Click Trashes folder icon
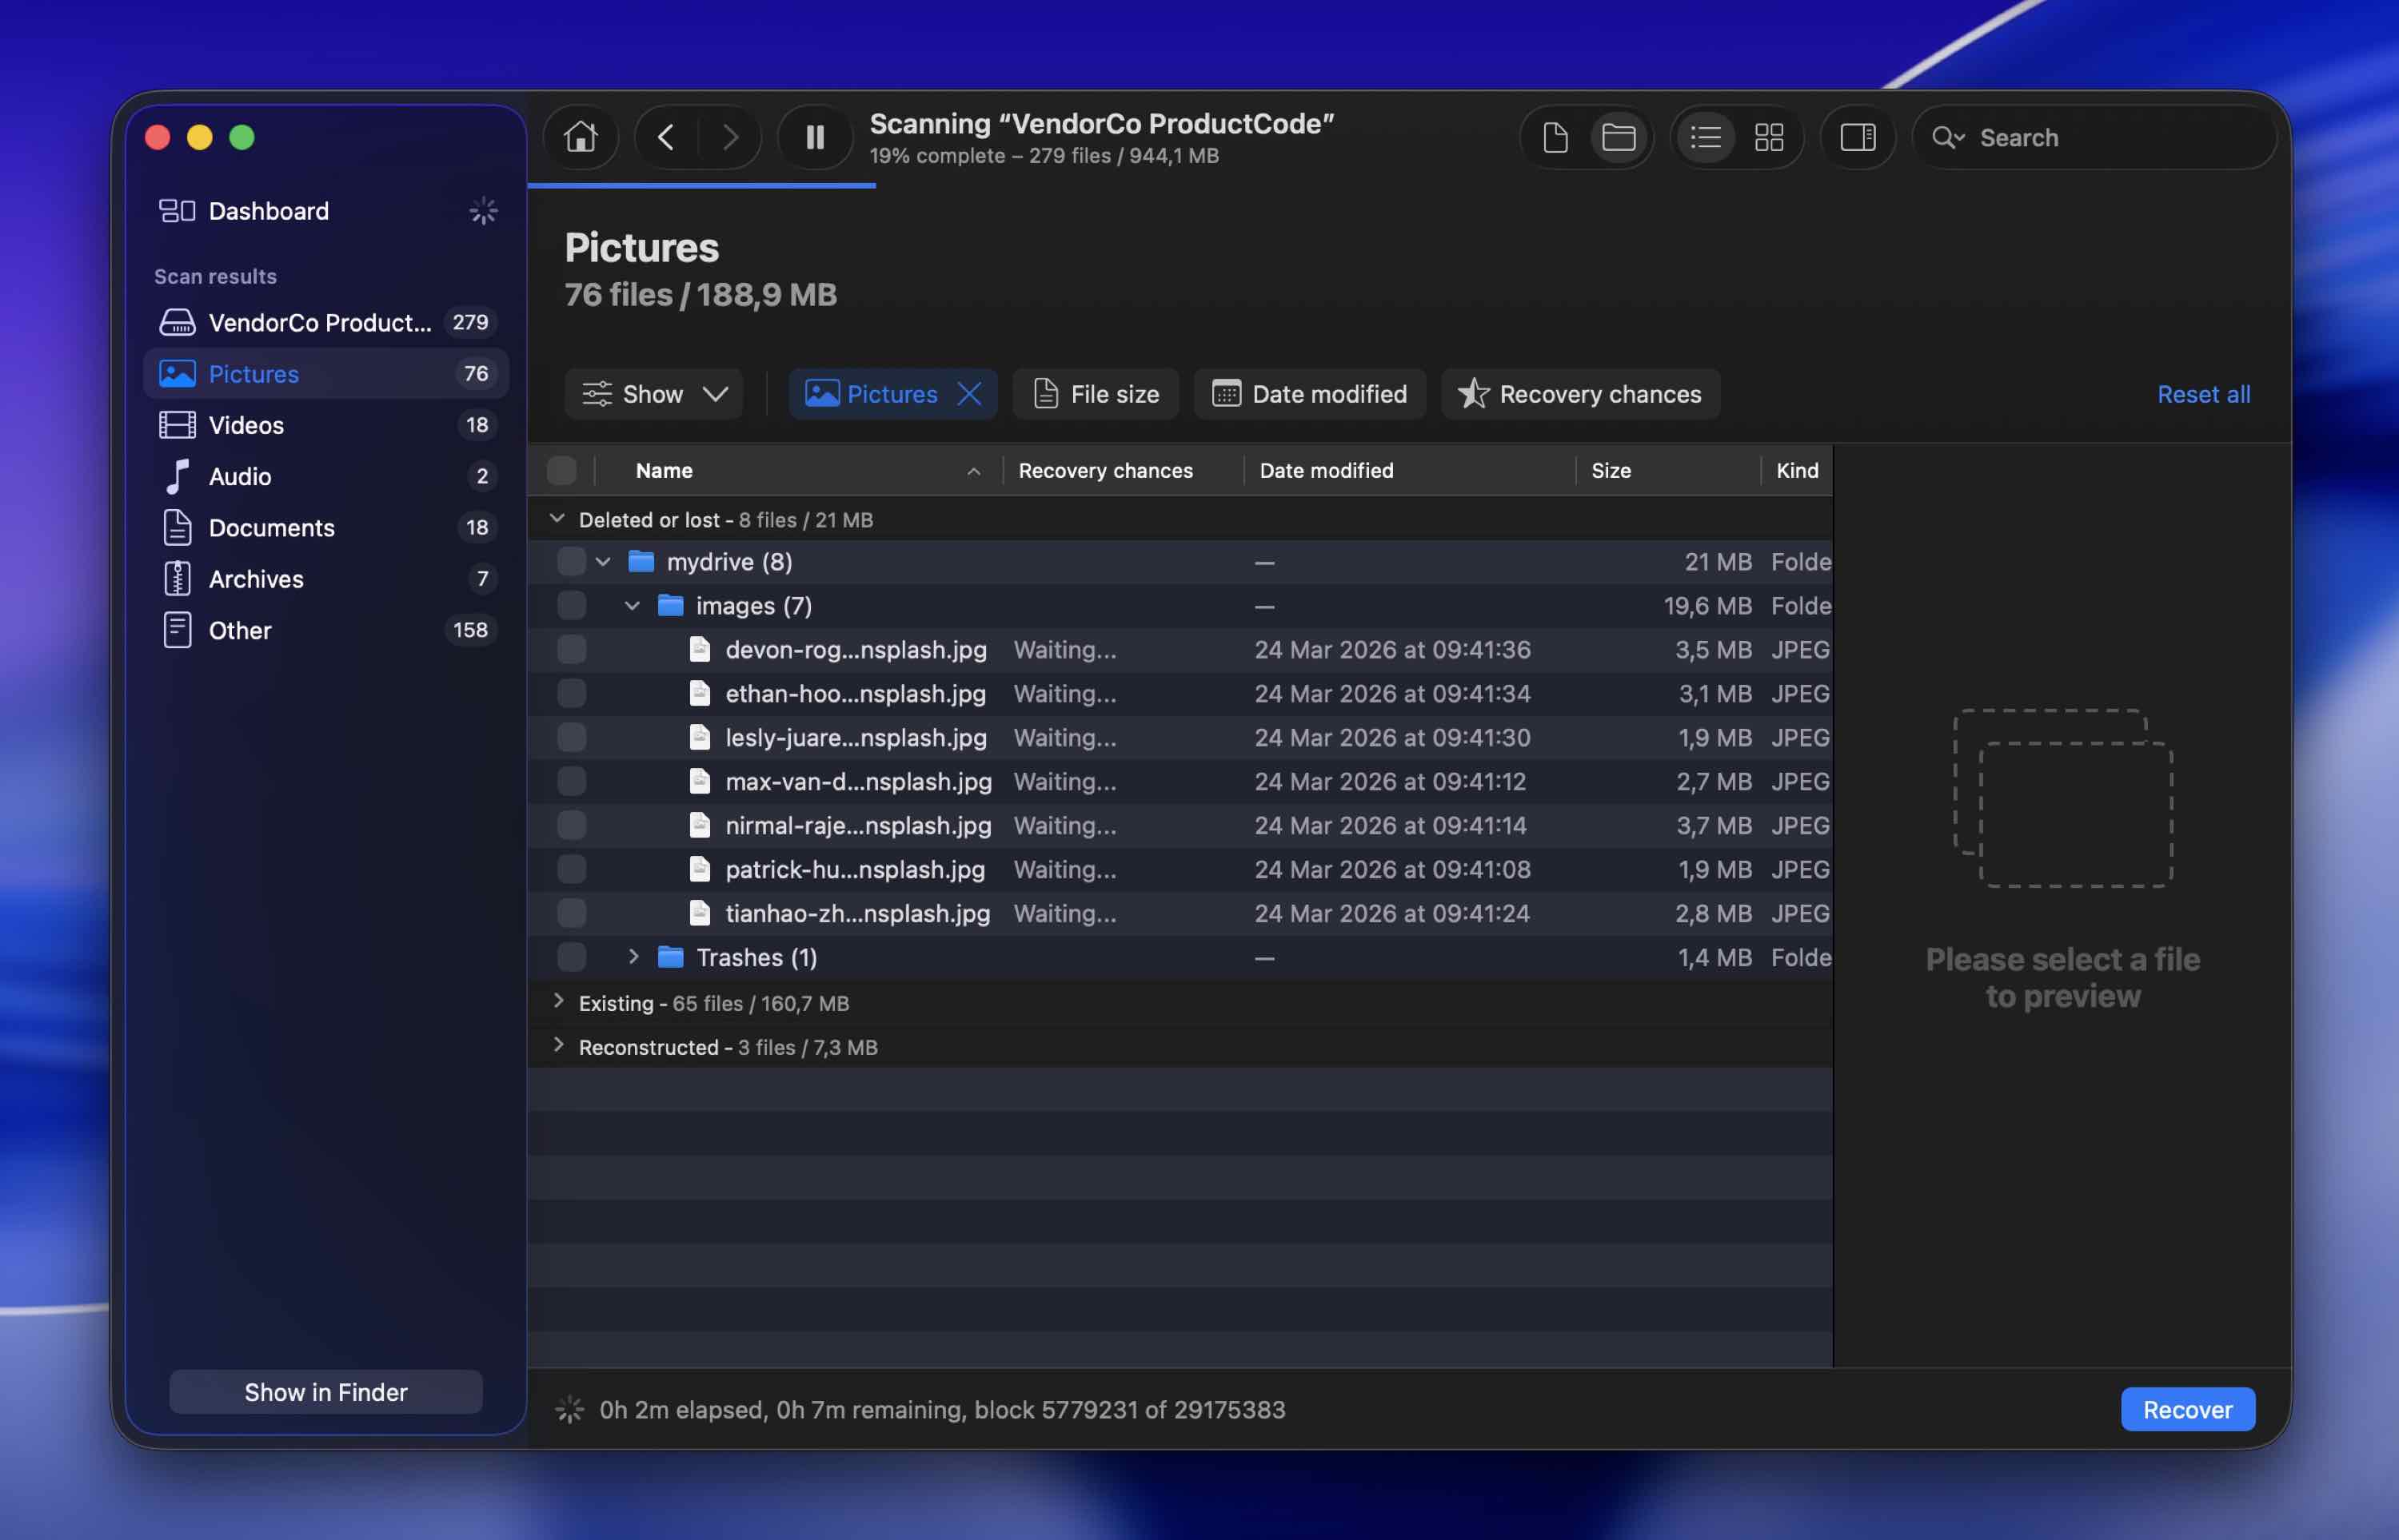The image size is (2399, 1540). tap(670, 957)
